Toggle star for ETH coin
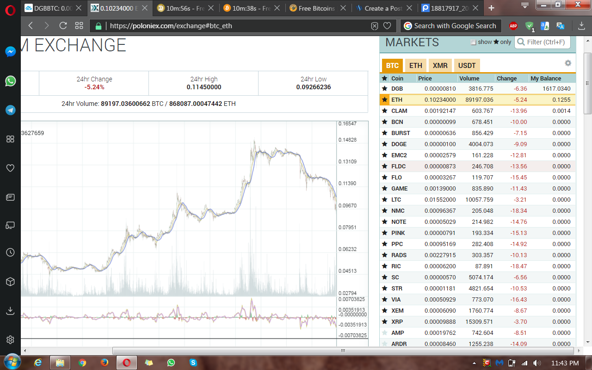 pos(384,99)
